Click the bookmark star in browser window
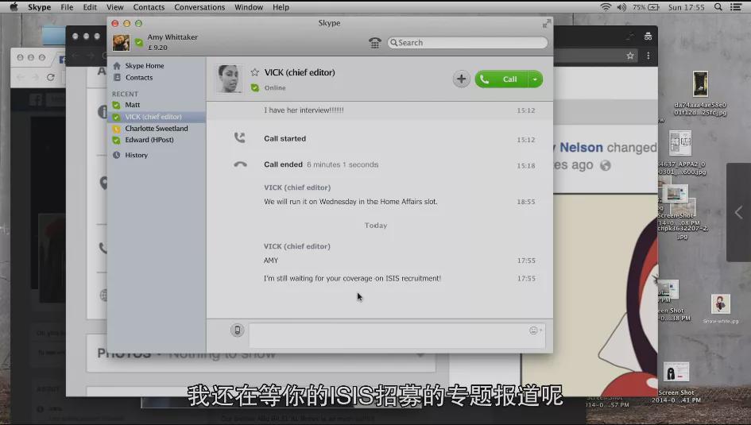This screenshot has height=425, width=751. pos(630,56)
